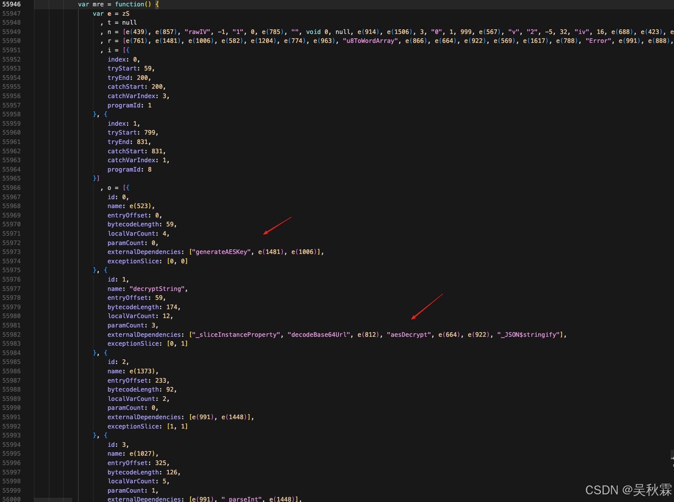Click the "decryptString" name string
This screenshot has width=674, height=502.
157,289
